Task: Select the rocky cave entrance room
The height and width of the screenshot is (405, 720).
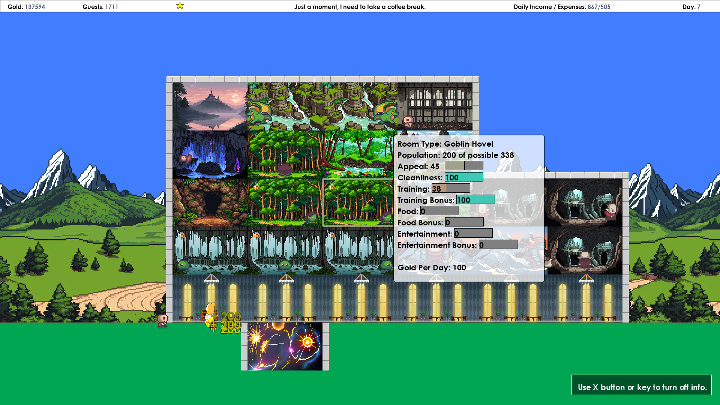Action: coord(210,202)
